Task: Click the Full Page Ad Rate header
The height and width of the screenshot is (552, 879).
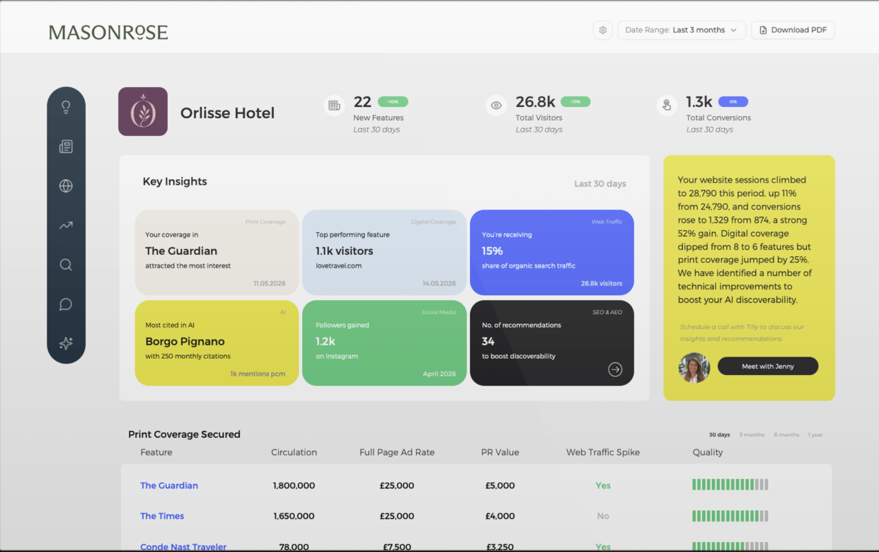Action: point(397,452)
